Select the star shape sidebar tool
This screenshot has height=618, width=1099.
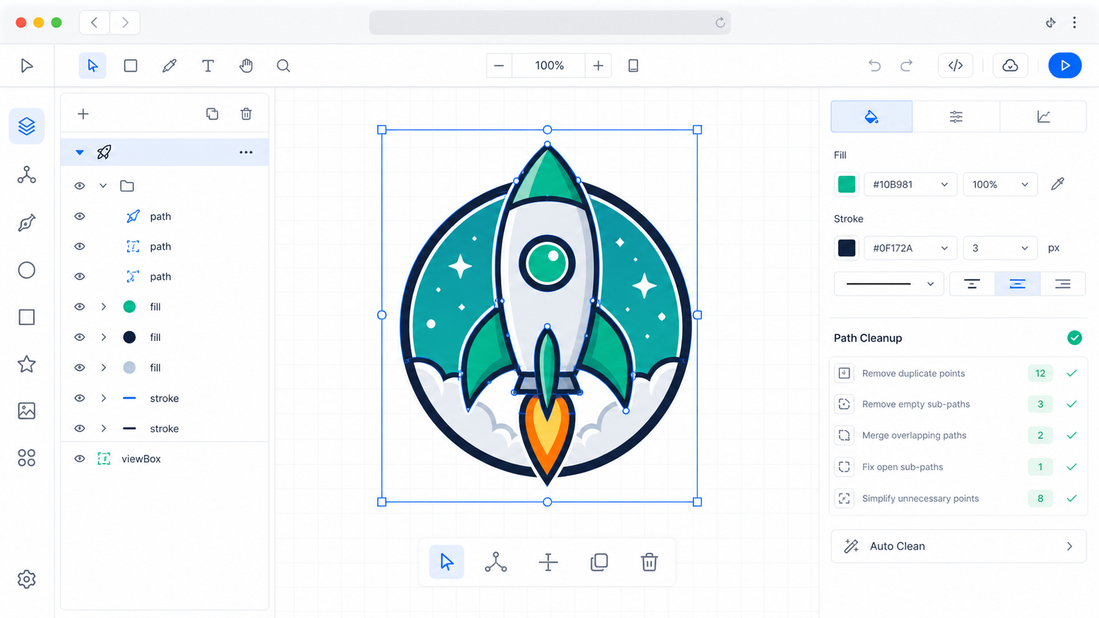27,364
